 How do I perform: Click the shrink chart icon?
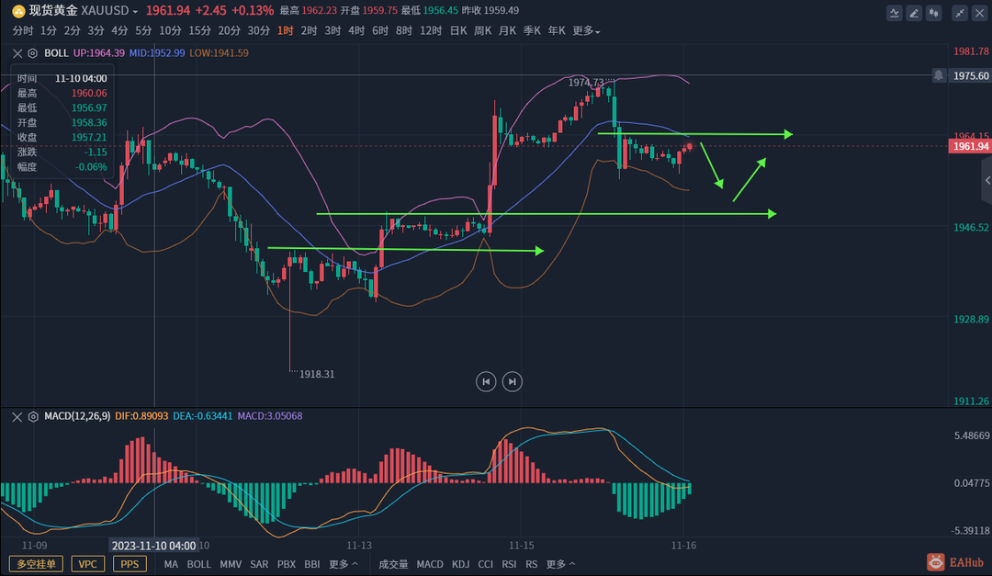click(960, 13)
